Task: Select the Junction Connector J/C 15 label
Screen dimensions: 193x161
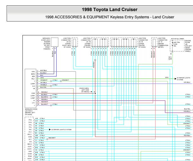Action: (143, 43)
